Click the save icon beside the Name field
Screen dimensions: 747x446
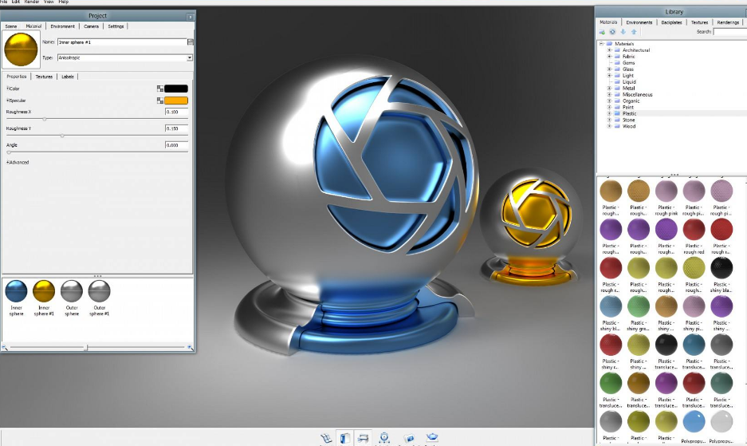click(191, 41)
